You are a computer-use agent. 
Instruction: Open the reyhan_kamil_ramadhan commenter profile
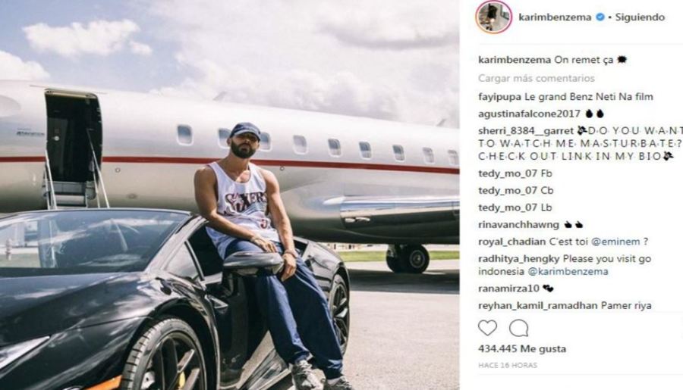[x=538, y=306]
